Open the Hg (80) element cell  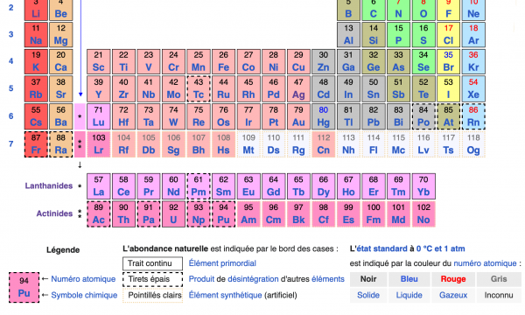324,116
